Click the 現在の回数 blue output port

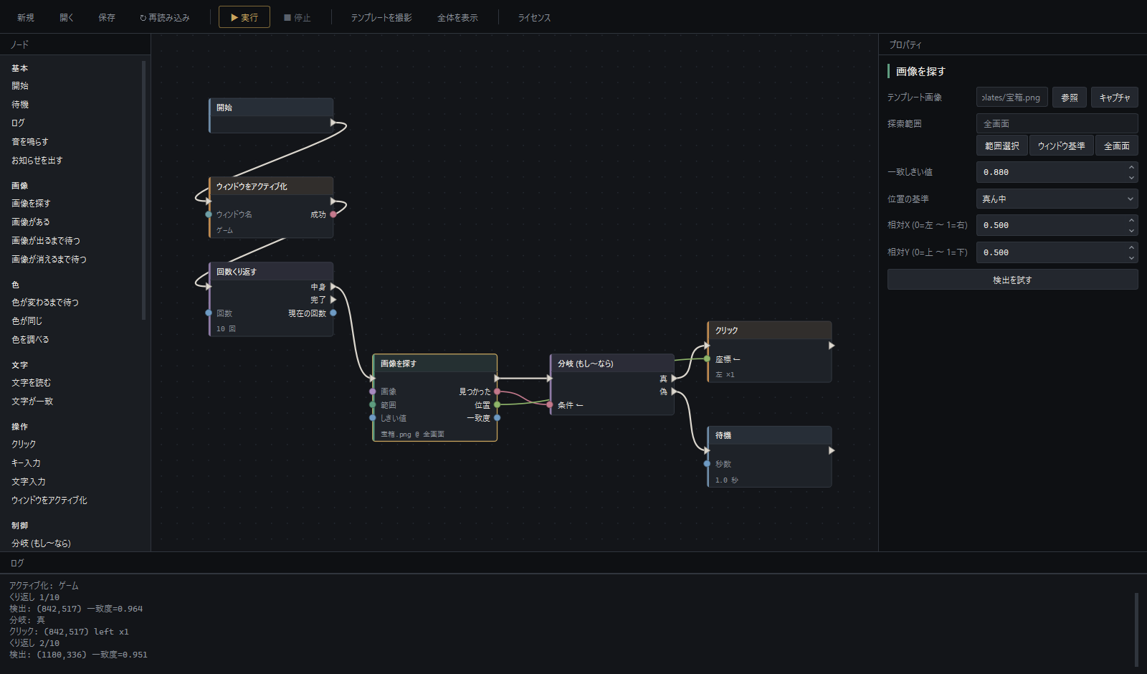[x=333, y=313]
